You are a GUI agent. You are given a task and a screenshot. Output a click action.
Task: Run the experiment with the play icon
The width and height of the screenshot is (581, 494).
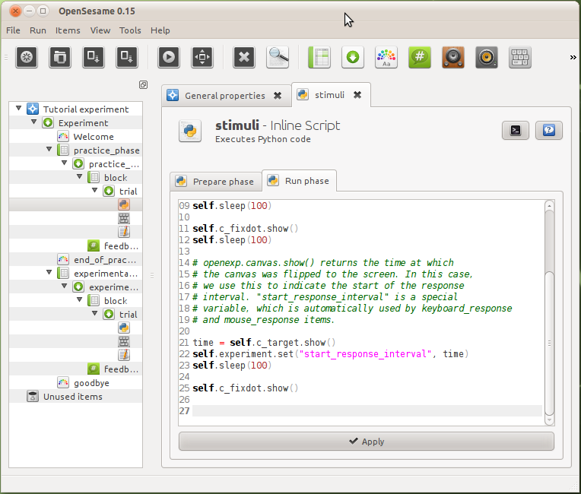tap(169, 57)
